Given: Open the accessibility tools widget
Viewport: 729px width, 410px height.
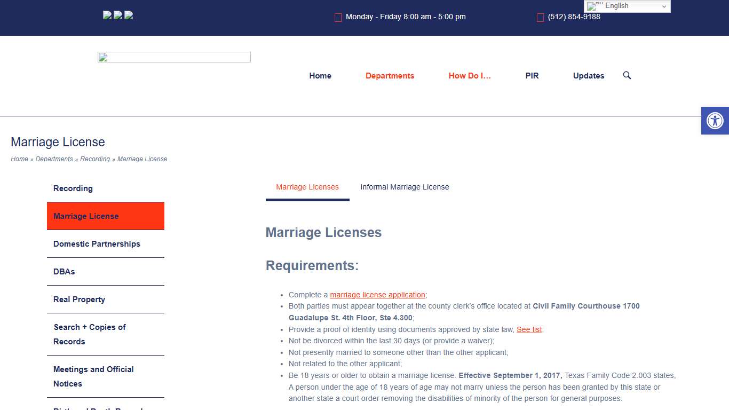Looking at the screenshot, I should point(715,121).
